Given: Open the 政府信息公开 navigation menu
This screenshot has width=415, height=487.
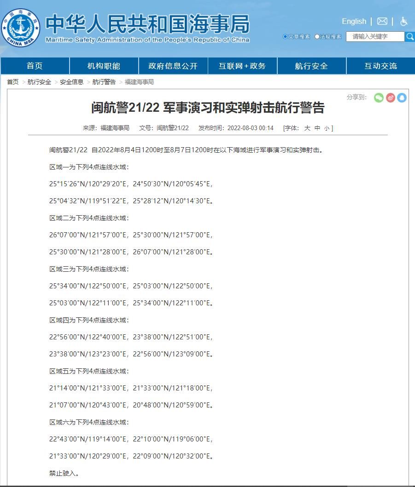Looking at the screenshot, I should point(173,66).
